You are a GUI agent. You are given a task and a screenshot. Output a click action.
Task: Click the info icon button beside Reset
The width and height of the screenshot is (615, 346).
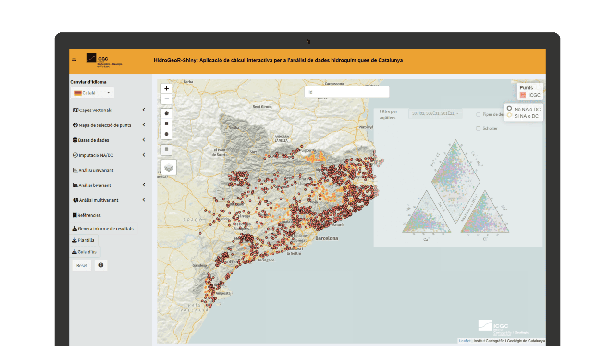click(x=101, y=265)
